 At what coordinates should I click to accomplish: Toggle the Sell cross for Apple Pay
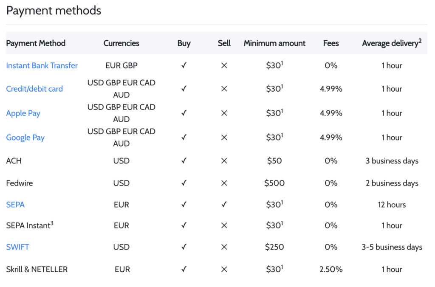(224, 113)
